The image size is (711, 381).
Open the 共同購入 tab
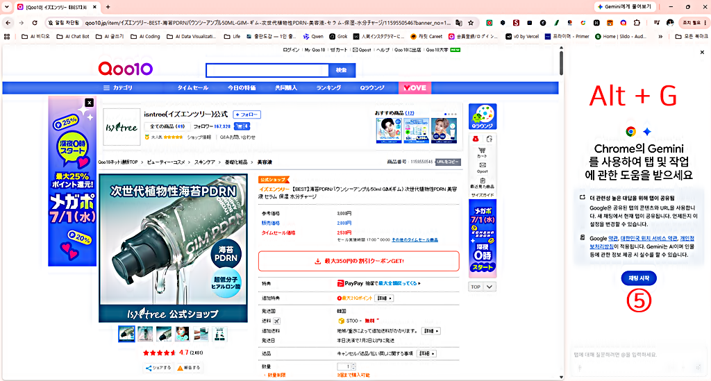(286, 88)
